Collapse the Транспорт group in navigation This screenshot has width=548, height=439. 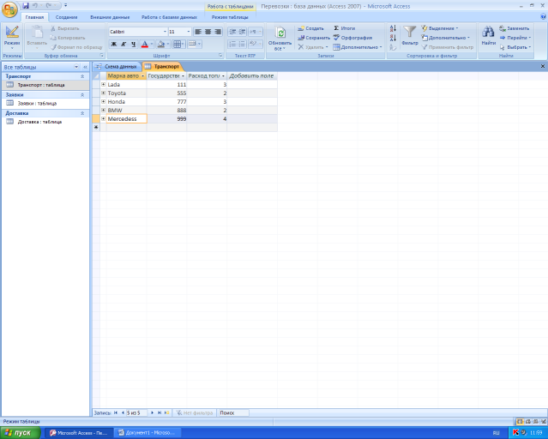click(x=82, y=76)
